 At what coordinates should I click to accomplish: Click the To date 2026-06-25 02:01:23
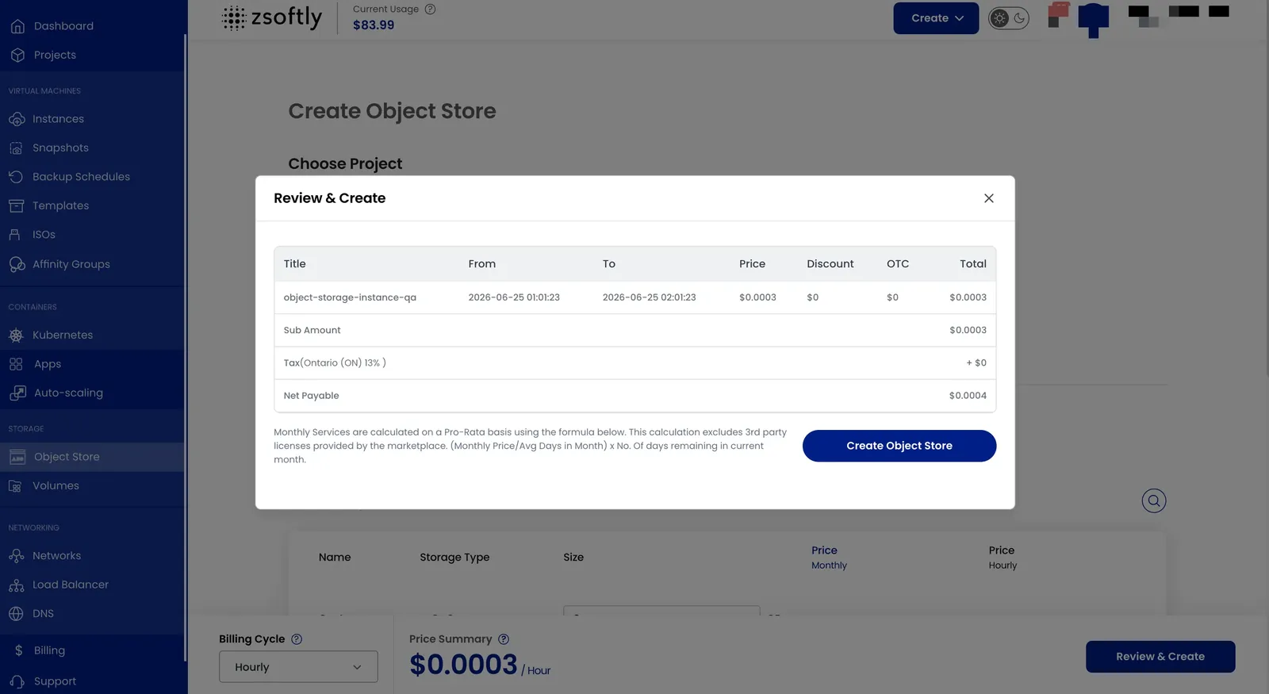point(649,297)
